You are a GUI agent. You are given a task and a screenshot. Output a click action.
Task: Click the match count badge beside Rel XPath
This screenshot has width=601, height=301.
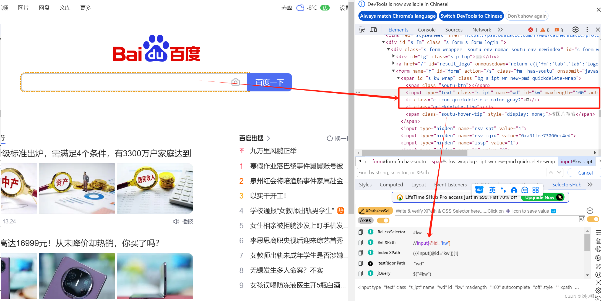tap(371, 242)
